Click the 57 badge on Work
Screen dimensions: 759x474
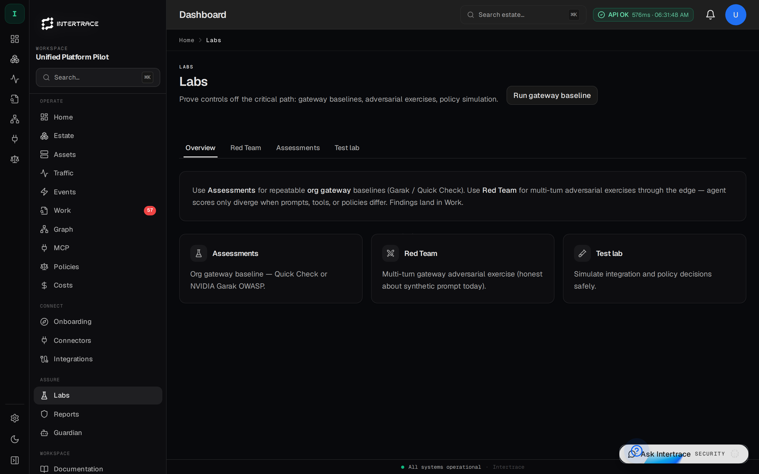coord(150,210)
